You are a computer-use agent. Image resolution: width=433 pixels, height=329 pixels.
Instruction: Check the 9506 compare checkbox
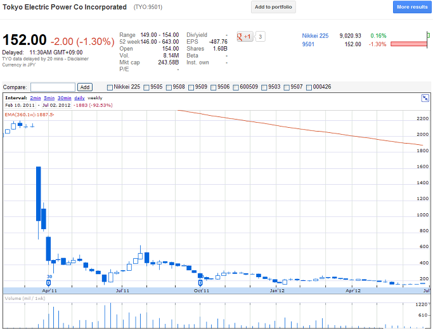(x=214, y=87)
